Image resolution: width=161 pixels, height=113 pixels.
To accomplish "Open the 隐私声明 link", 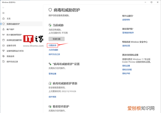I will [x=126, y=74].
